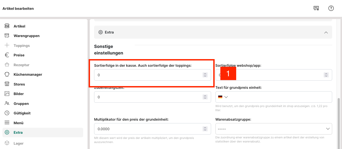Viewport: 342px width, 149px height.
Task: Collapse the Extra section chevron
Action: (x=326, y=32)
